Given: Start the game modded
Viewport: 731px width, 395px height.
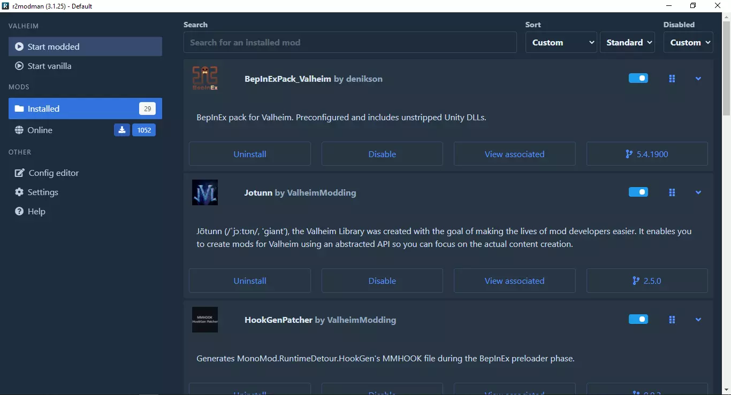Looking at the screenshot, I should coord(85,47).
